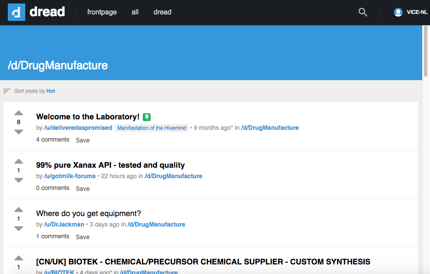Viewport: 430px width, 274px height.
Task: Click the dread logo icon
Action: 17,12
